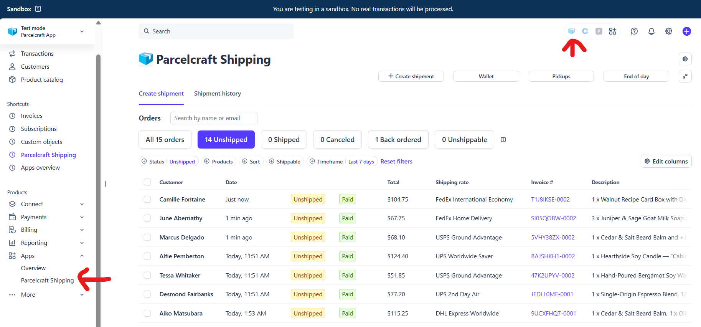Image resolution: width=701 pixels, height=327 pixels.
Task: Open Customers in the sidebar
Action: tap(35, 67)
